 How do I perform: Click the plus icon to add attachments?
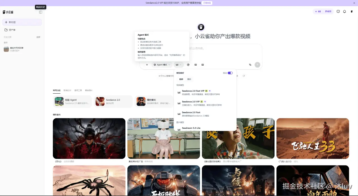pyautogui.click(x=147, y=64)
